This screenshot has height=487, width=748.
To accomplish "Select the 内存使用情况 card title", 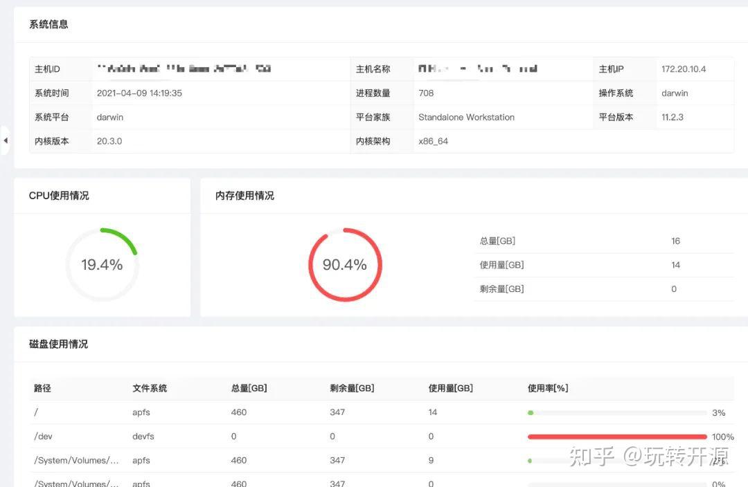I will point(243,196).
